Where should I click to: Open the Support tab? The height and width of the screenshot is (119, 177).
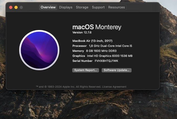(x=98, y=7)
